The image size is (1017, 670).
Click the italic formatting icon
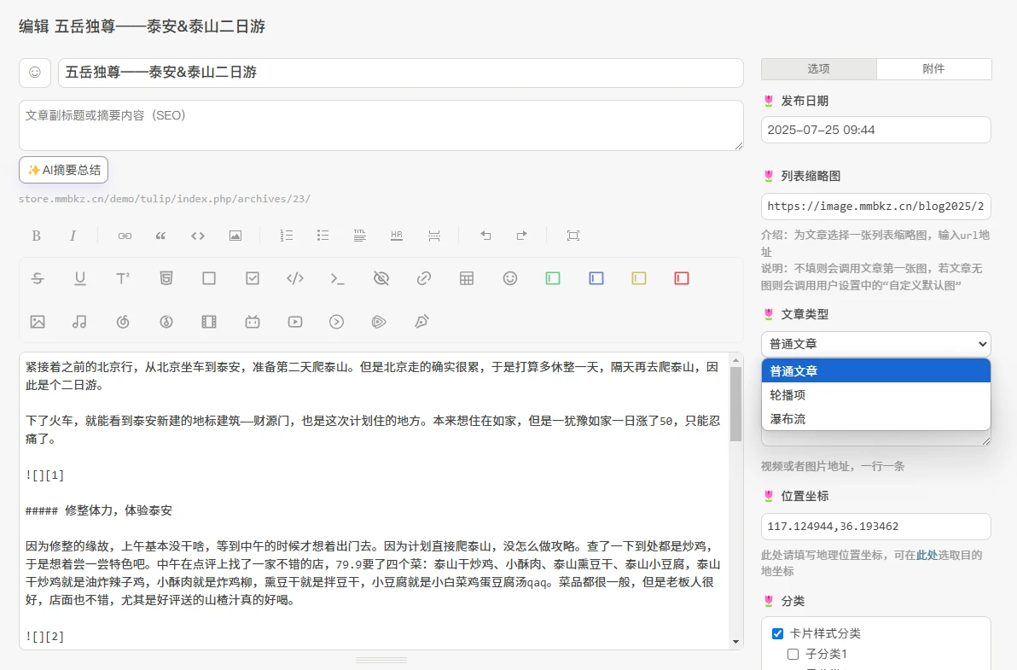(x=73, y=236)
